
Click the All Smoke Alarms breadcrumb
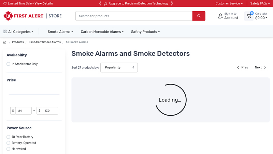(77, 42)
